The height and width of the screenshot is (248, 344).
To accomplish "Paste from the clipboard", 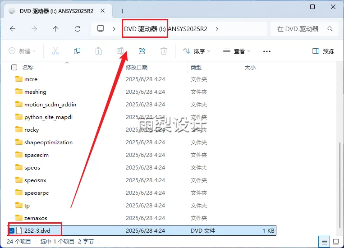I will point(98,51).
